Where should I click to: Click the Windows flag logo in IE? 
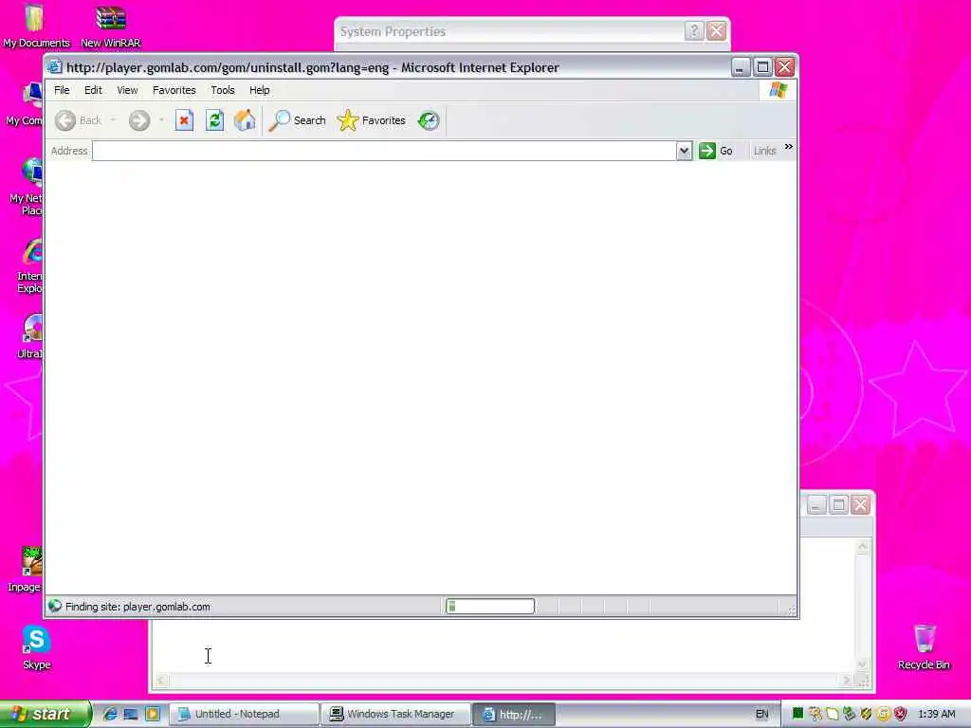tap(779, 90)
